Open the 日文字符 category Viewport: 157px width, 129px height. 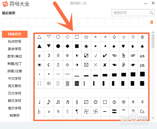tap(15, 93)
